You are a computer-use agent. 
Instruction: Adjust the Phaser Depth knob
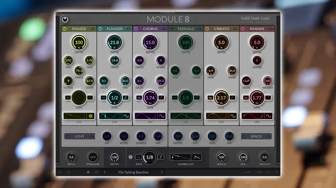79,42
